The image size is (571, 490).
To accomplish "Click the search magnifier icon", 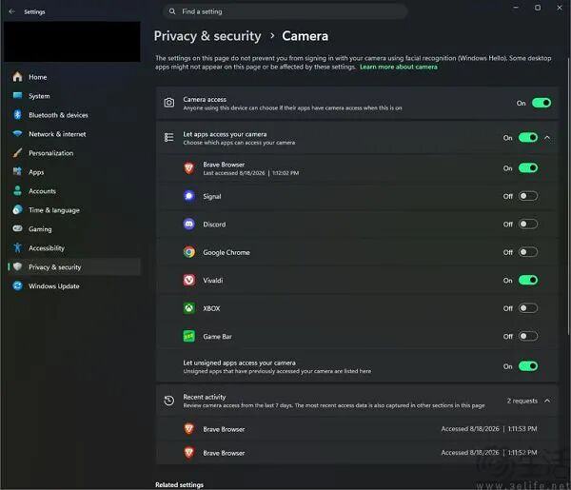I will [x=172, y=11].
